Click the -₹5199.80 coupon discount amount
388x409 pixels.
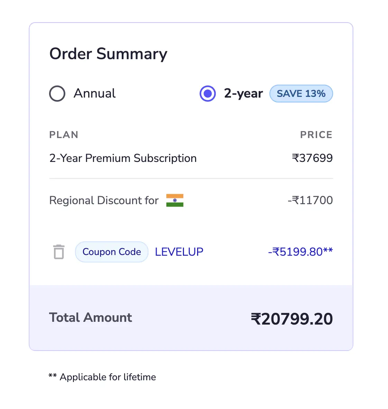point(301,252)
